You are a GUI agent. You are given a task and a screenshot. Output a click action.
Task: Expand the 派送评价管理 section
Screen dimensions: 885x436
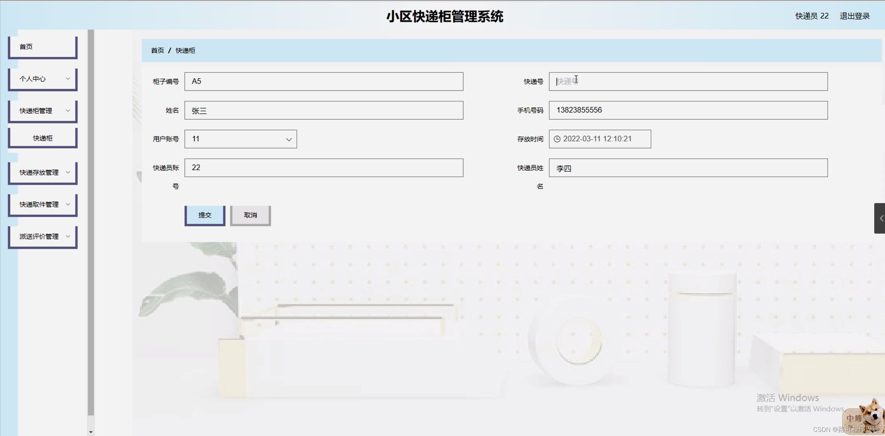[68, 236]
